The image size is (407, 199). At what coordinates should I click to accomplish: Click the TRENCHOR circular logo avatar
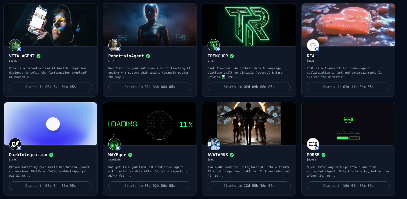pos(214,45)
